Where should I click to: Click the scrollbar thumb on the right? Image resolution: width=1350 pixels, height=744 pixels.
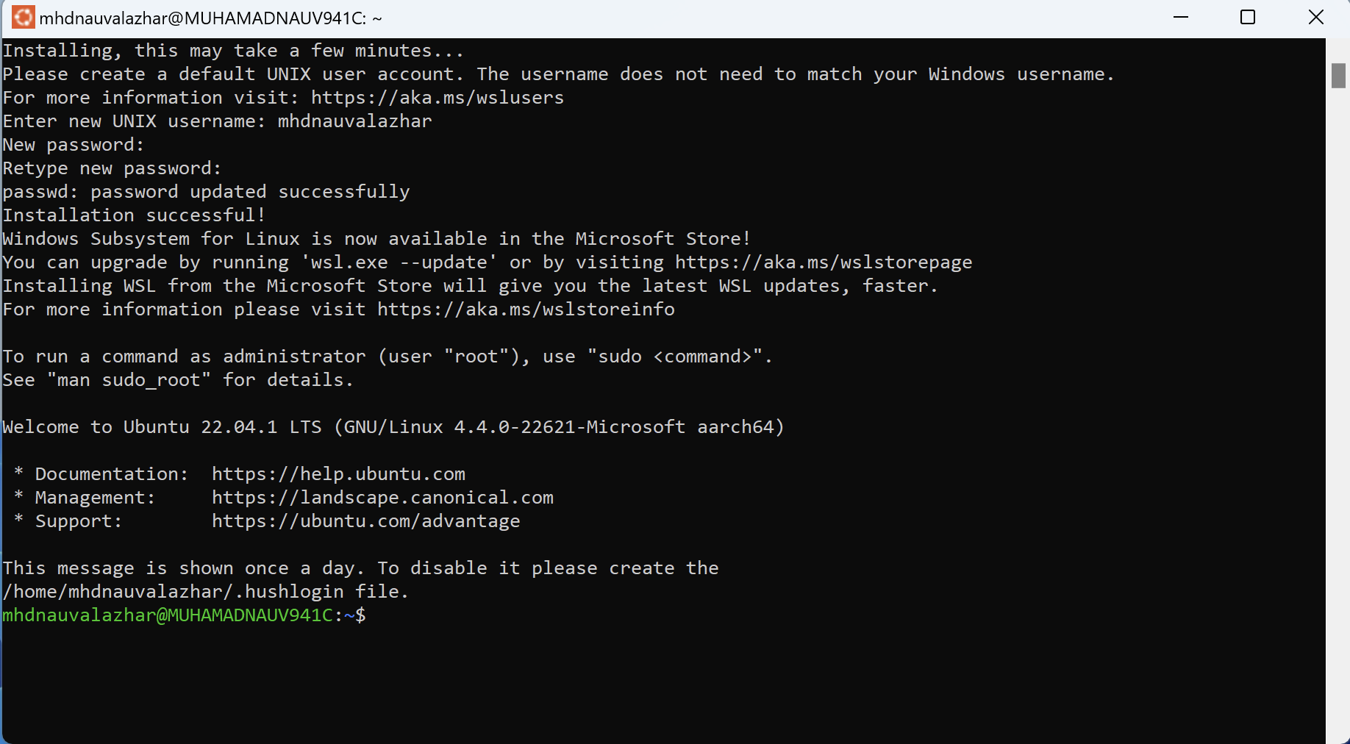pyautogui.click(x=1340, y=76)
